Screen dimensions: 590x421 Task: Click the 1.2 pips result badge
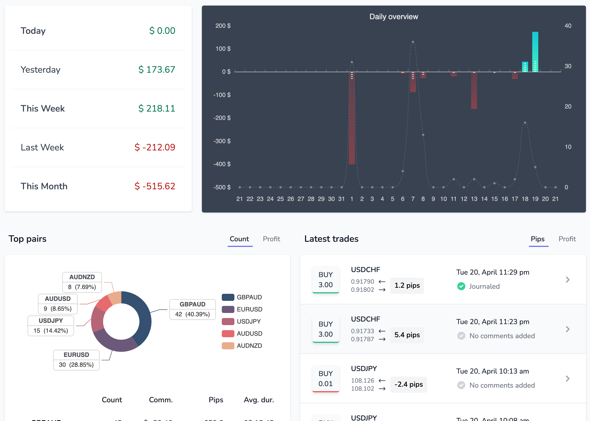coord(407,285)
